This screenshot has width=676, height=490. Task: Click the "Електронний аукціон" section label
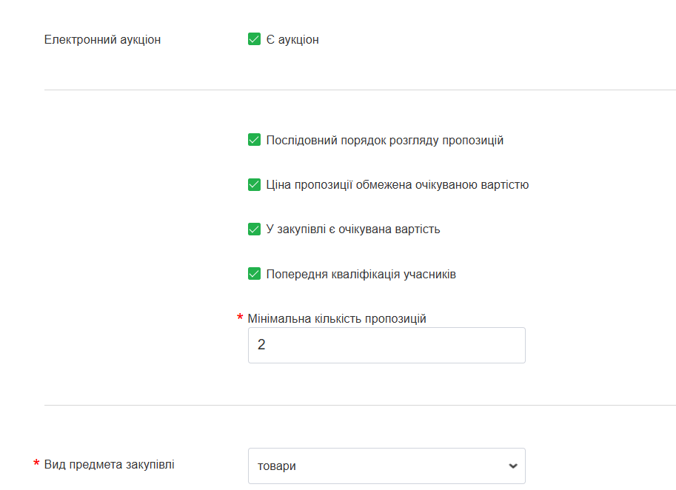tap(102, 40)
